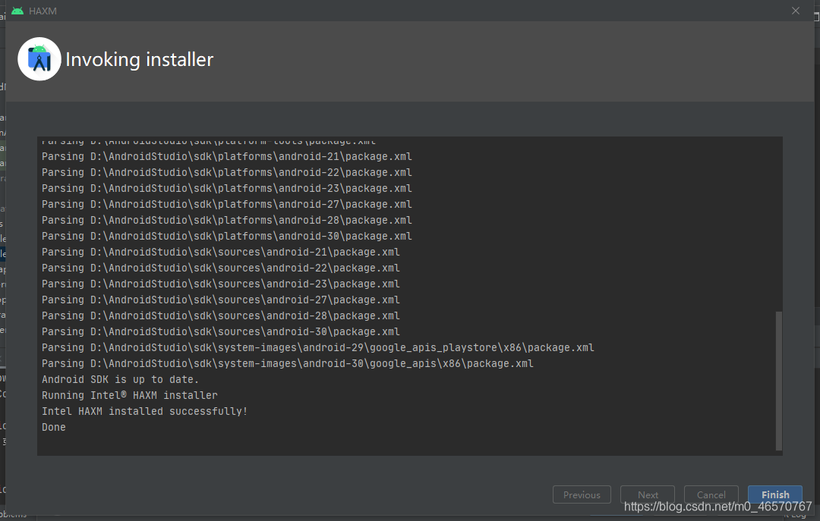Click the disabled Next button
Viewport: 820px width, 521px height.
point(648,494)
